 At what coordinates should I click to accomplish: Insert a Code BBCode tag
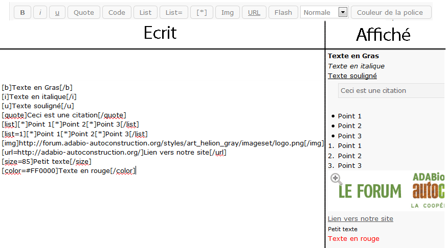point(117,12)
